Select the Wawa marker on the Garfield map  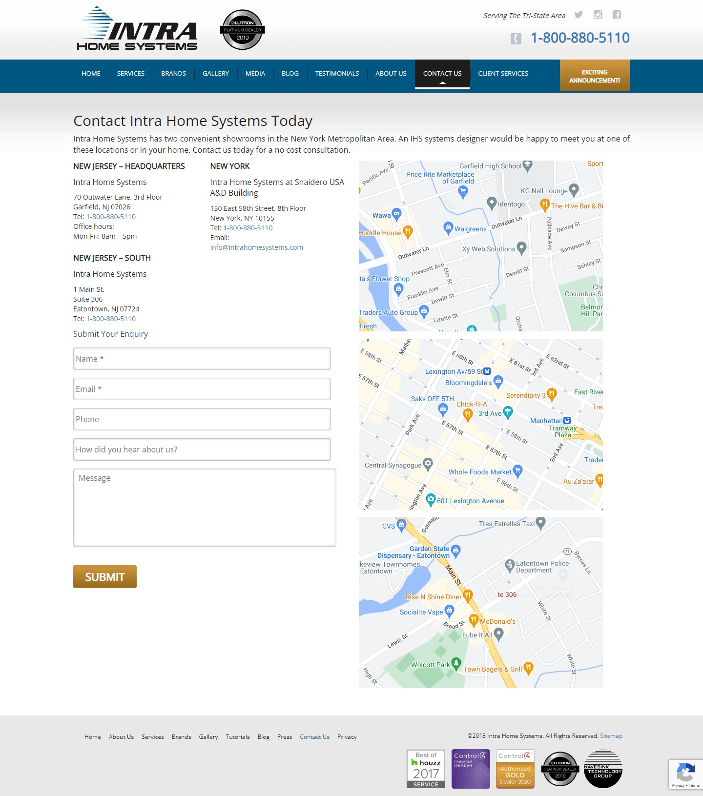coord(396,213)
